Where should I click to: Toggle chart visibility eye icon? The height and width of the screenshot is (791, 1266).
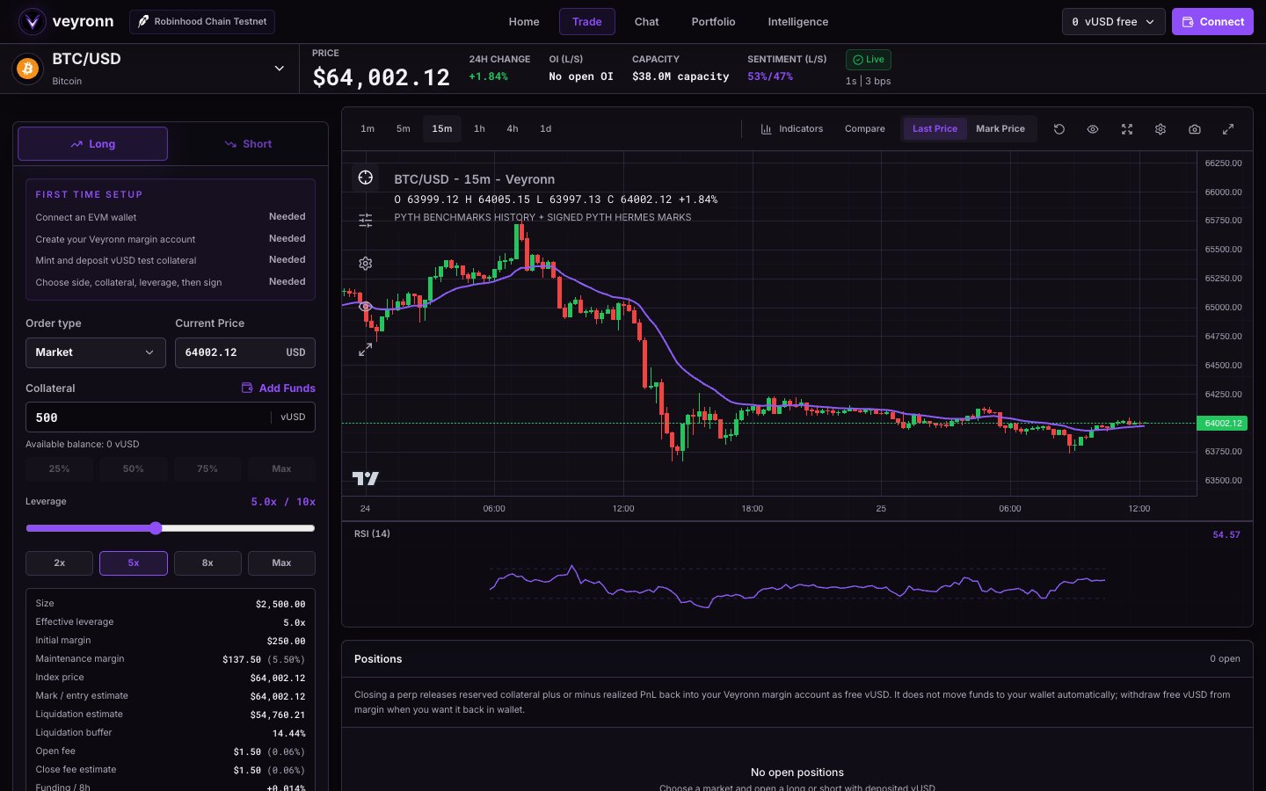pos(1093,129)
